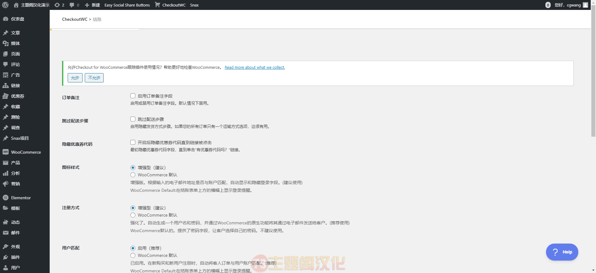Open Easy Social Share Buttons admin menu
Image resolution: width=596 pixels, height=273 pixels.
127,5
